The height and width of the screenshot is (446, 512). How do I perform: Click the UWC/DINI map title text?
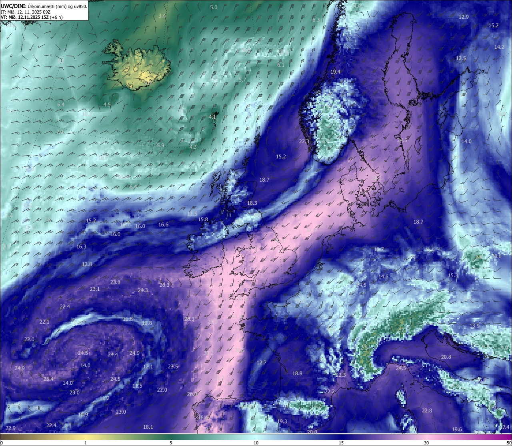[x=44, y=6]
